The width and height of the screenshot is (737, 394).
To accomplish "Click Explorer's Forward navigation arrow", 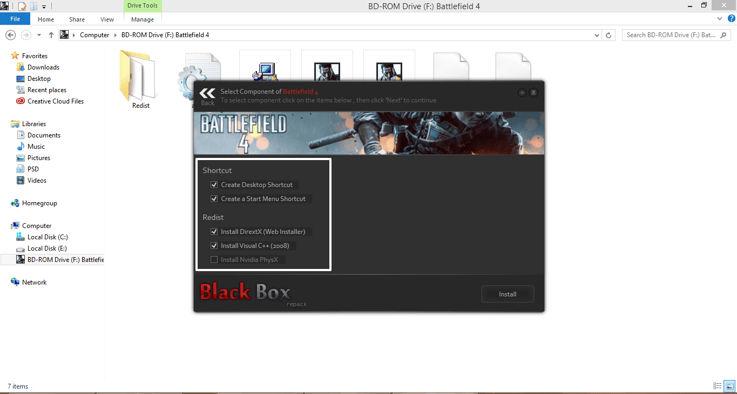I will [x=25, y=35].
